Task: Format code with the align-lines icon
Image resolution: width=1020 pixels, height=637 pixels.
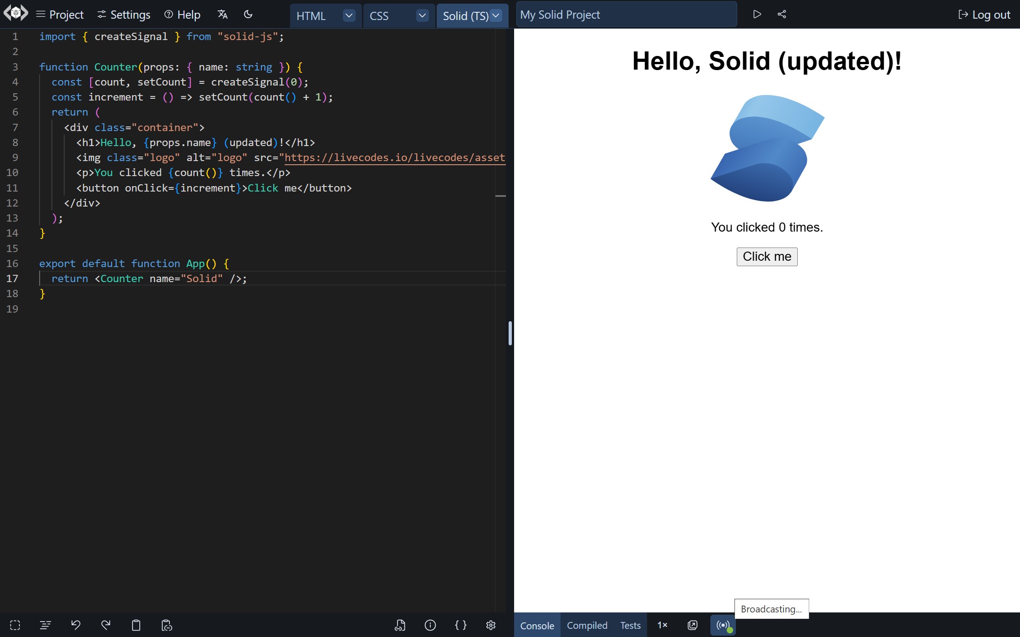Action: (45, 625)
